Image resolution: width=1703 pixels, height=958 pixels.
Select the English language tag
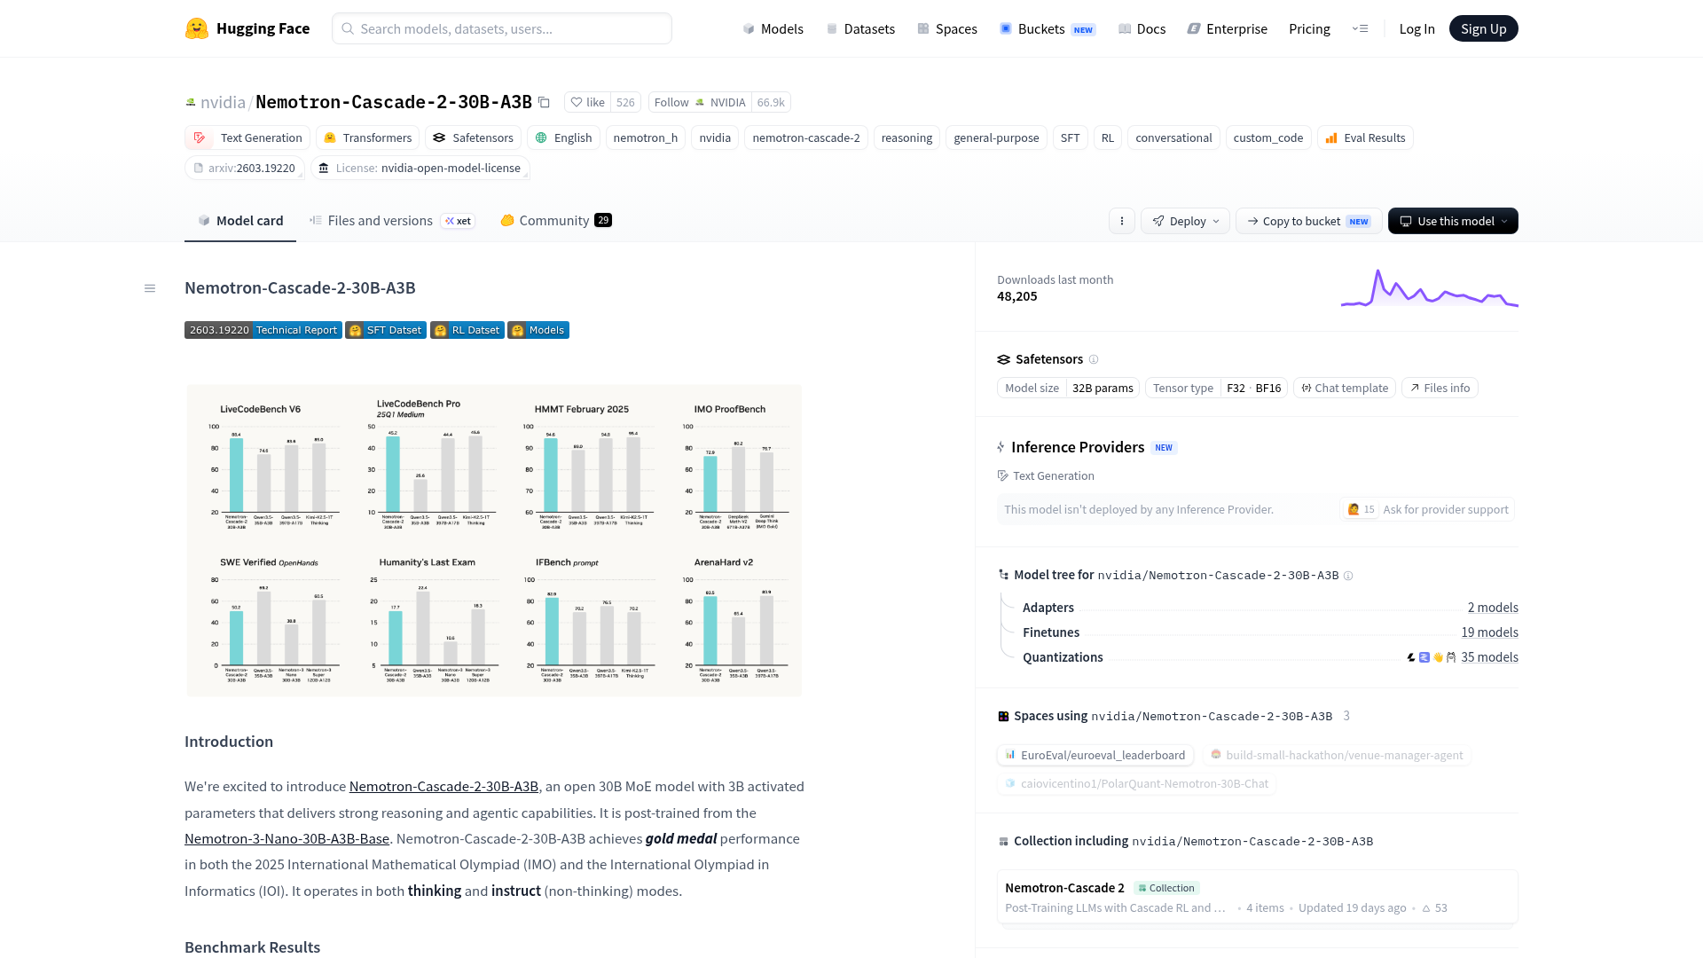tap(563, 137)
